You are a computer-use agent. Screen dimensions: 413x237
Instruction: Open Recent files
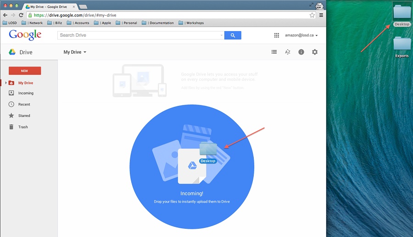pyautogui.click(x=24, y=105)
